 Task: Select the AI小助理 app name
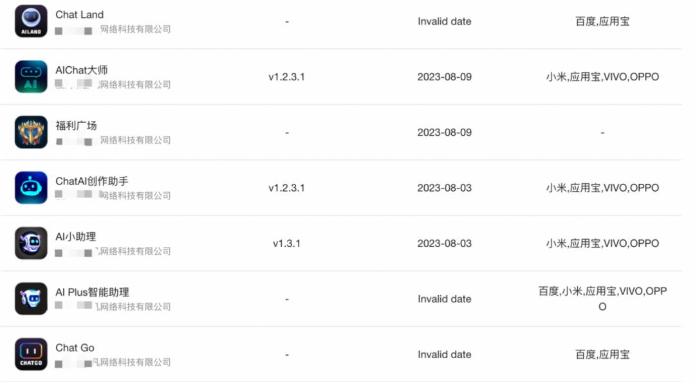click(x=75, y=237)
